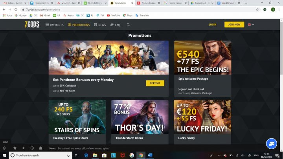Open the Thor's Day bonus thumbnail
283x159 pixels.
point(140,117)
